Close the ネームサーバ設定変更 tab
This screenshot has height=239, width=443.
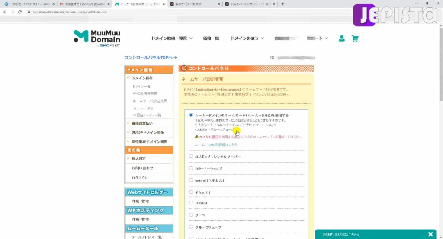(x=164, y=4)
